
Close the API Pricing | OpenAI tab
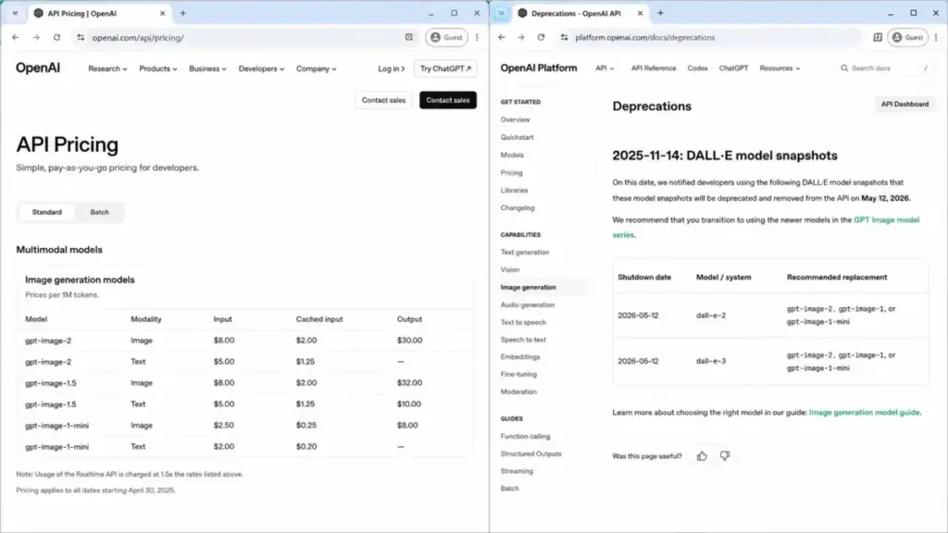162,13
